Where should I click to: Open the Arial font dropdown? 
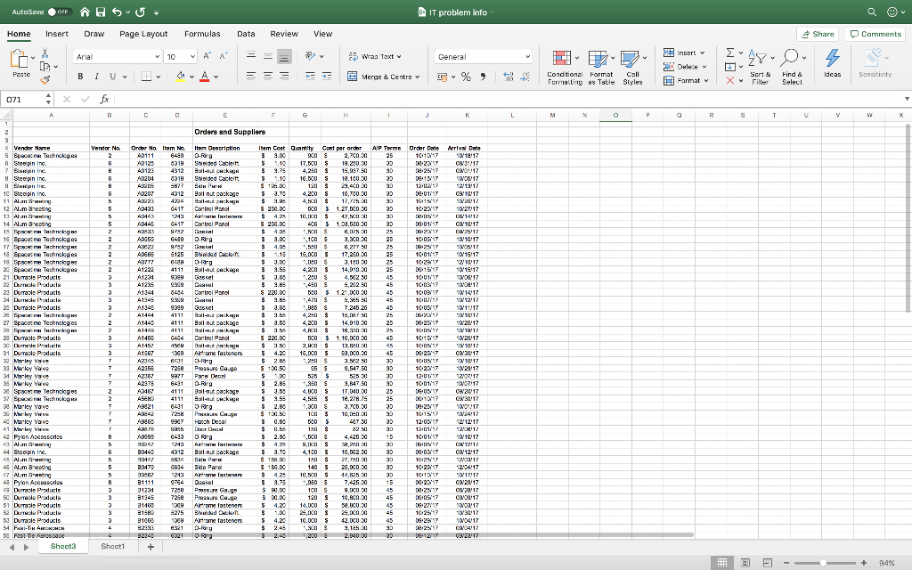[117, 55]
